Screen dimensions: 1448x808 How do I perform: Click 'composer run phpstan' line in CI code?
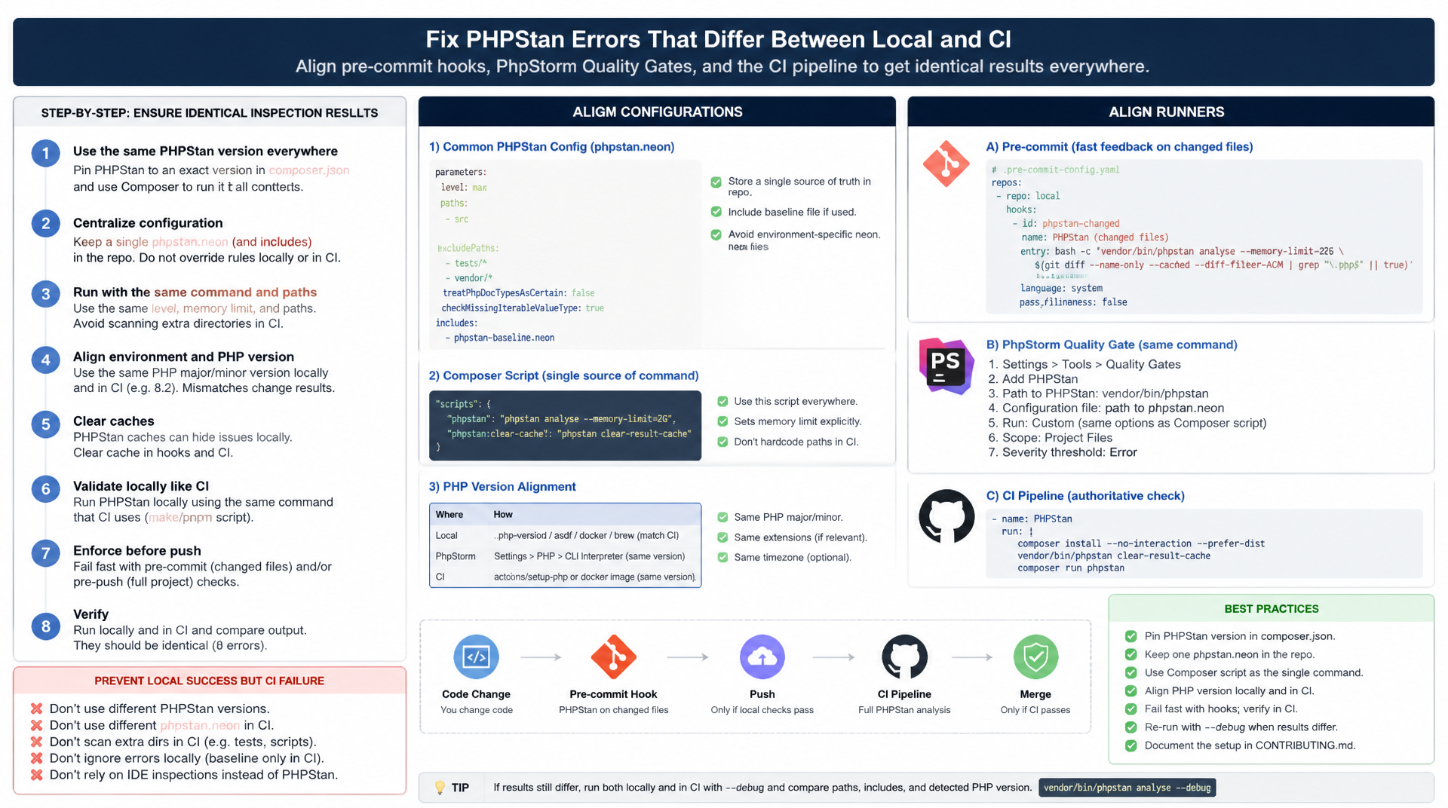coord(1070,568)
